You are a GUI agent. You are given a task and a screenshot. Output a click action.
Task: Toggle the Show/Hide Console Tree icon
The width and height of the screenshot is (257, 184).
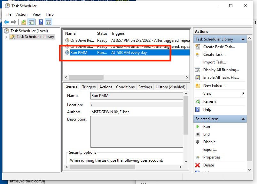pos(31,22)
